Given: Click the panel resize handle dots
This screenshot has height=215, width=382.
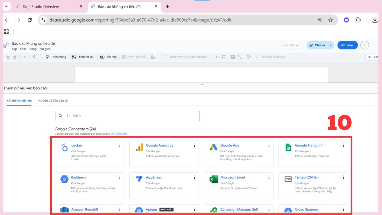Looking at the screenshot, I should coord(202,84).
